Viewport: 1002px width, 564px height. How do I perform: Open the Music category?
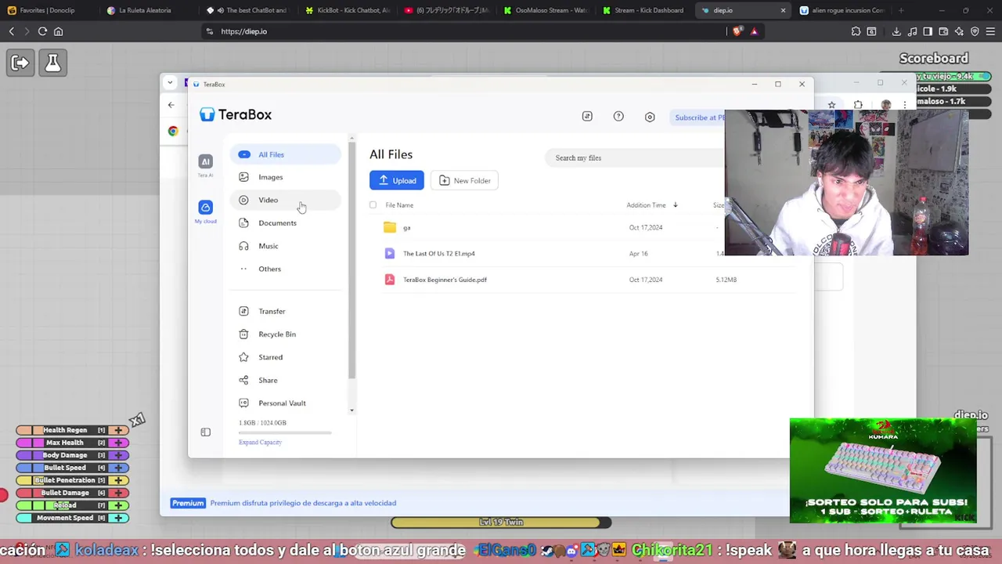pyautogui.click(x=286, y=246)
